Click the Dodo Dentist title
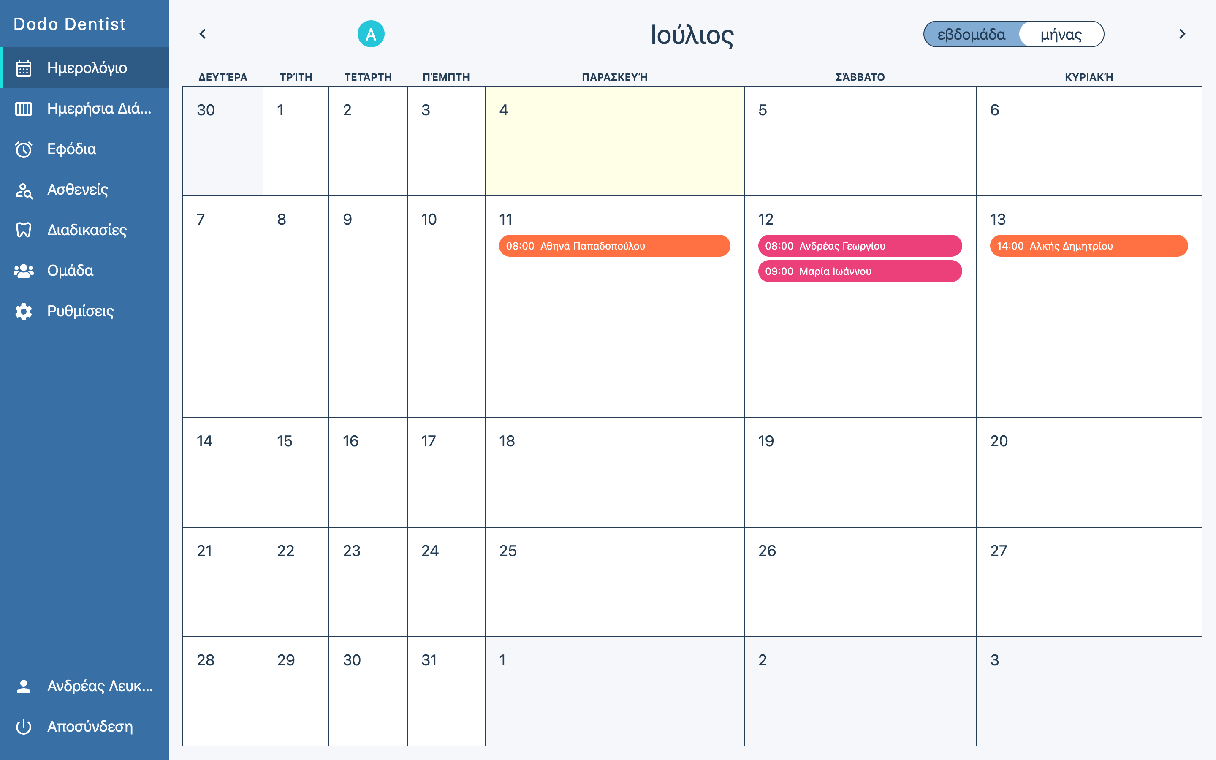Viewport: 1216px width, 760px height. 69,24
